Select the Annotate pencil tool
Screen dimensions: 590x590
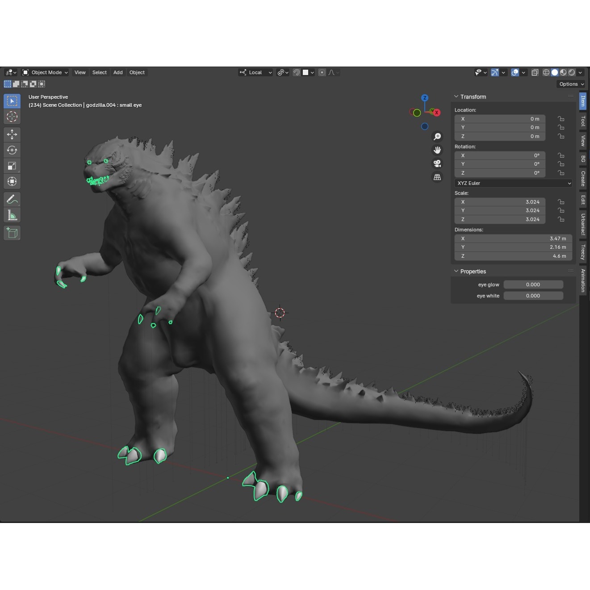[x=12, y=199]
